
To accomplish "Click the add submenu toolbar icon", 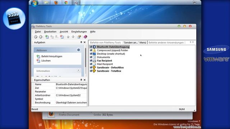I will 52,37.
